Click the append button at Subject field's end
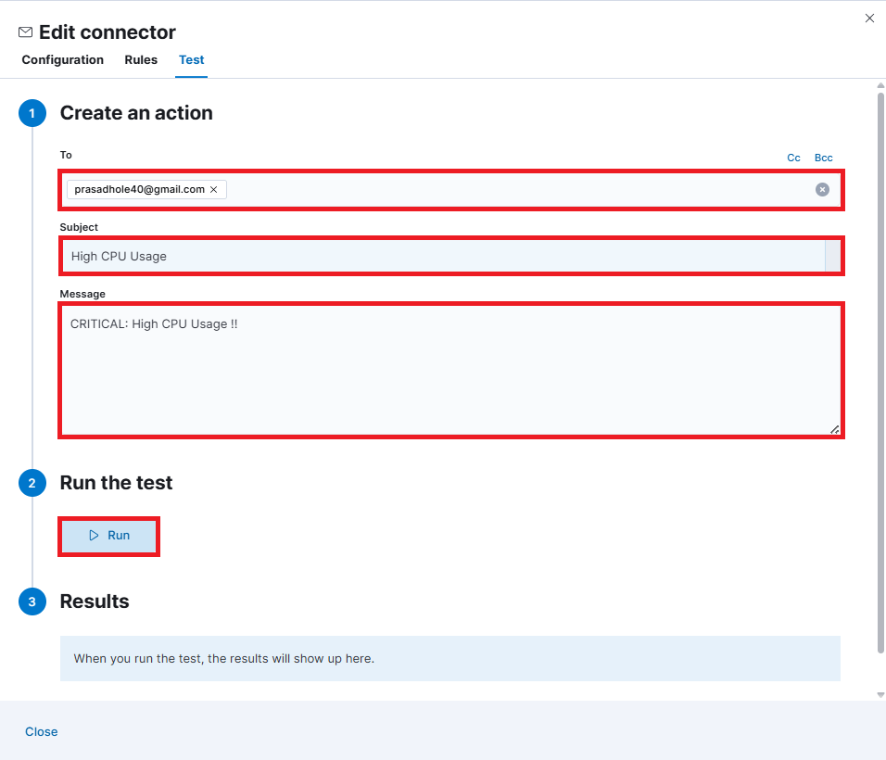This screenshot has height=760, width=886. (x=832, y=256)
